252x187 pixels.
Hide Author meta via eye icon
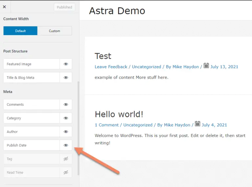[x=66, y=132]
